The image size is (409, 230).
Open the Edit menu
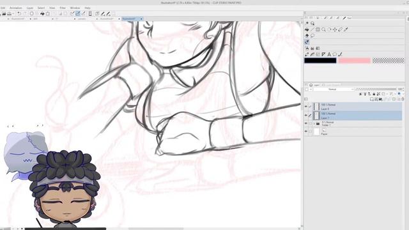[x=3, y=8]
